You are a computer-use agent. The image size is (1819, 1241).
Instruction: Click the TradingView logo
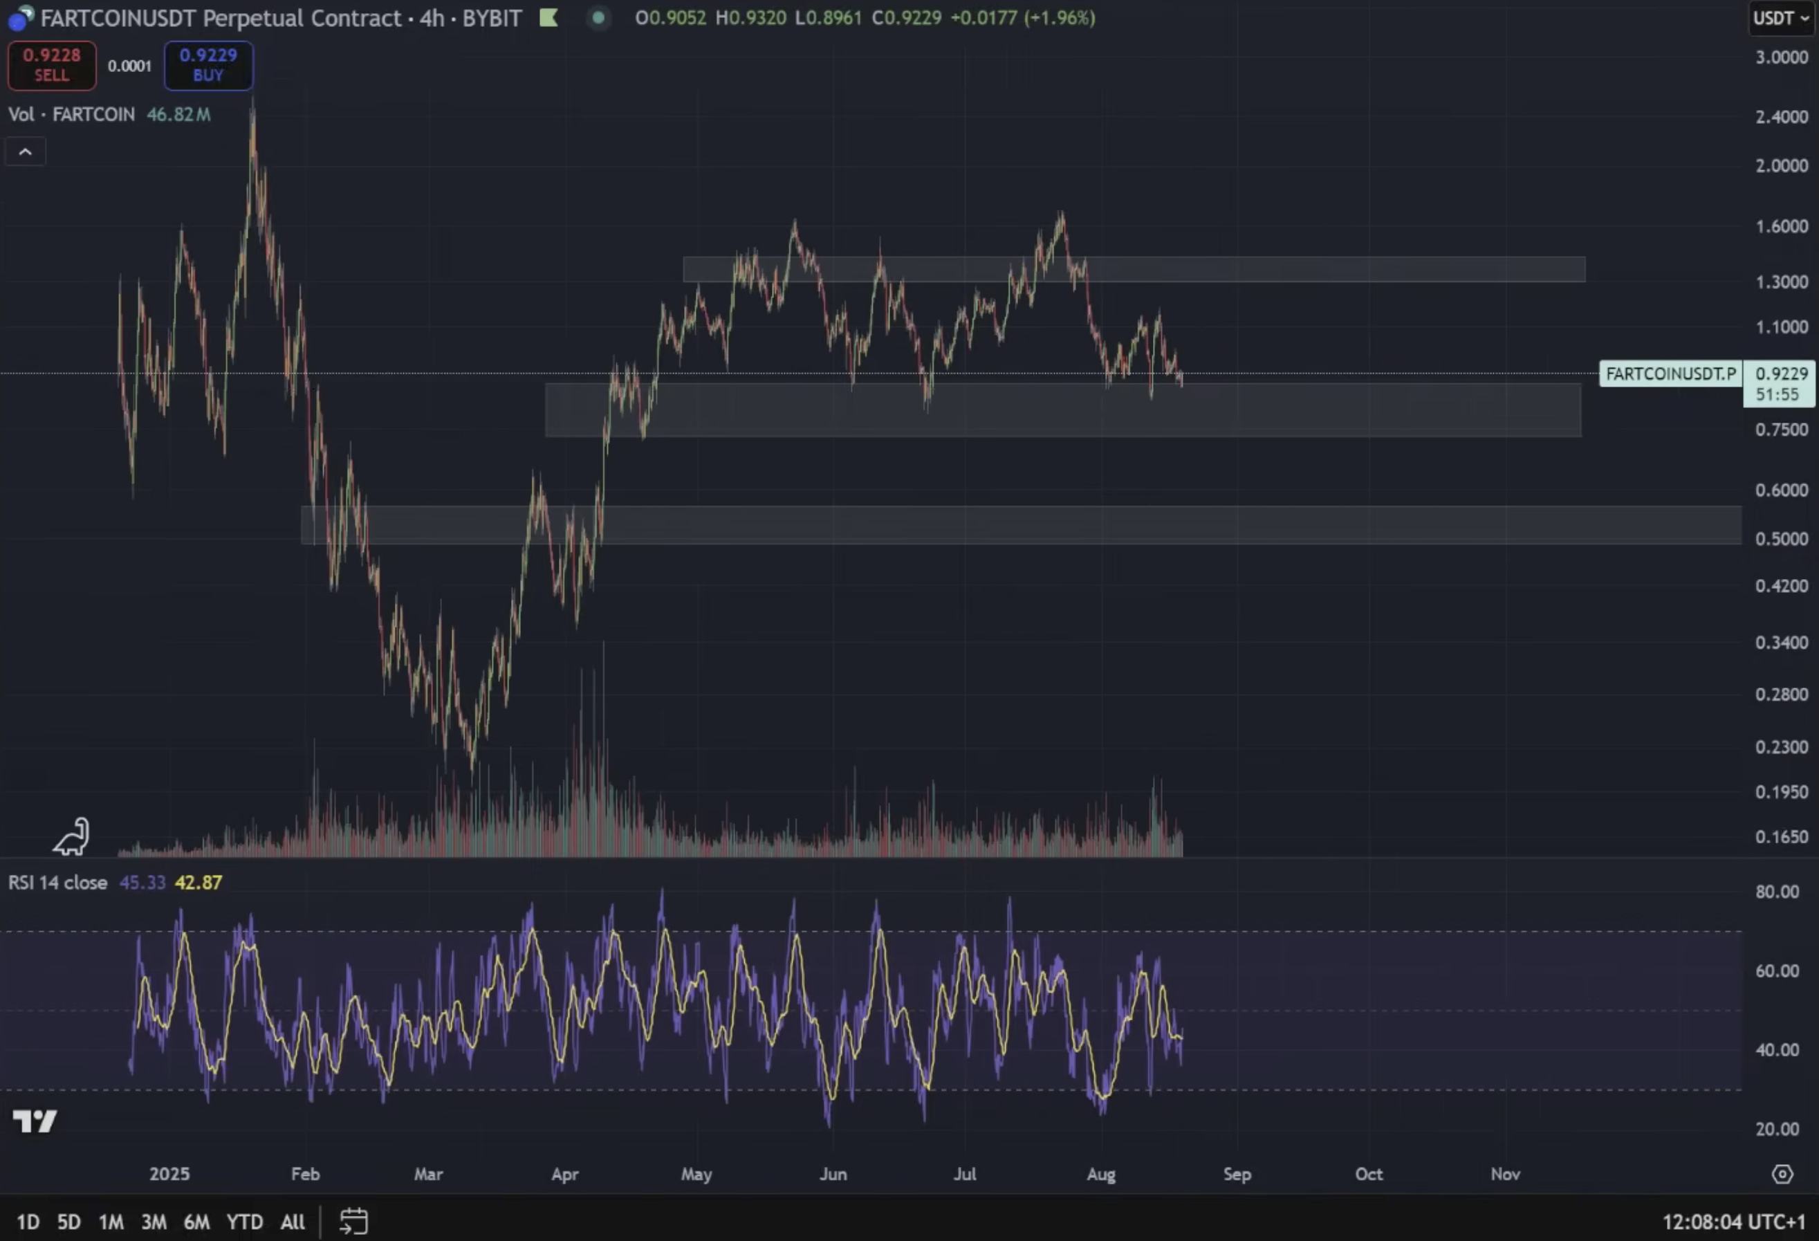(35, 1121)
